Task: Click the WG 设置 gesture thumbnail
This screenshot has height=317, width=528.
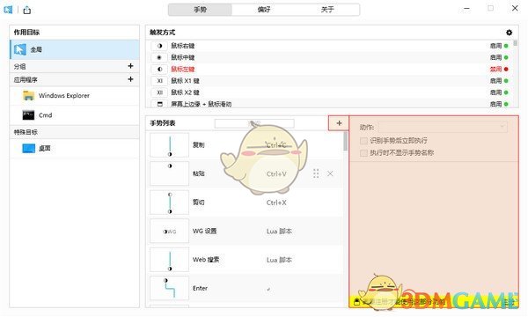Action: coord(169,231)
